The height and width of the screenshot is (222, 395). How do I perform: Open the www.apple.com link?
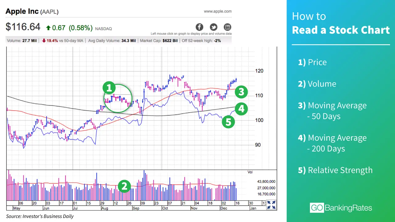pos(218,11)
